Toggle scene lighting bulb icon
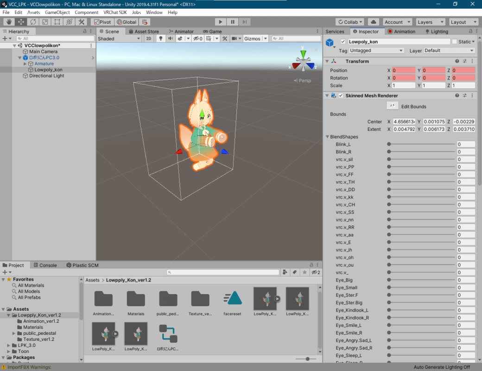The height and width of the screenshot is (371, 482). [x=161, y=38]
